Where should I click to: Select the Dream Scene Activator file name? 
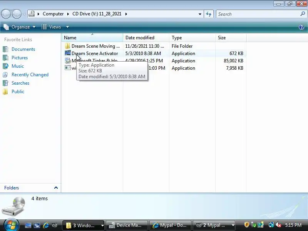pos(95,54)
